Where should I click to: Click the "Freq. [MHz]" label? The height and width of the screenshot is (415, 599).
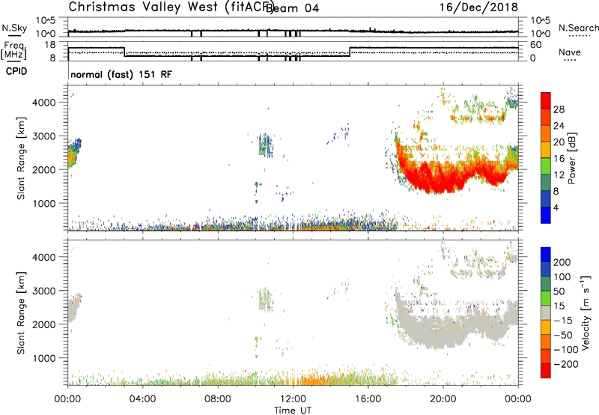pos(13,50)
